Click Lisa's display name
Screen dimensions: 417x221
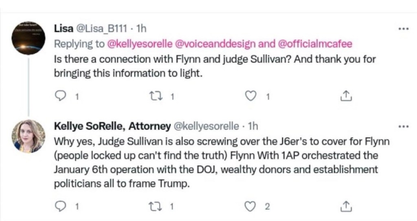[x=64, y=29]
